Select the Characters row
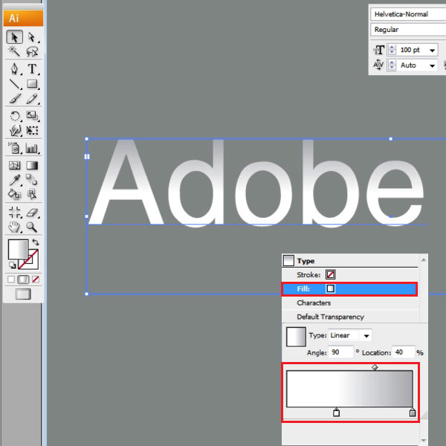Viewport: 446px width, 446px height. [349, 303]
